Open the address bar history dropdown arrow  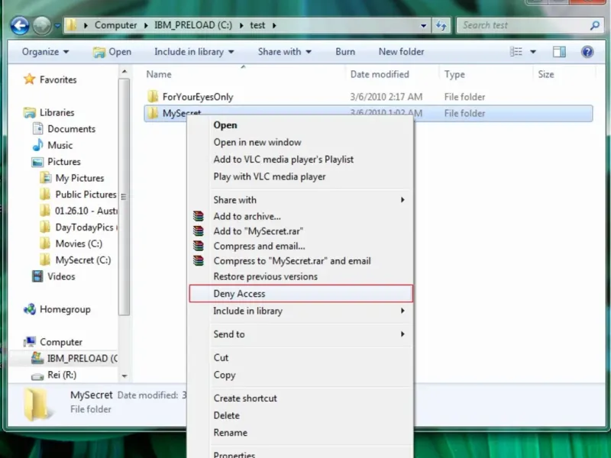423,26
